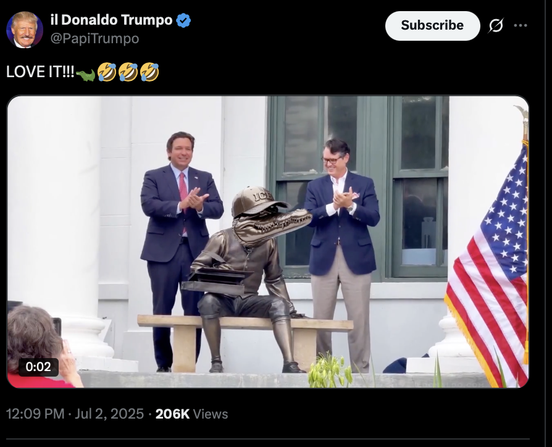This screenshot has height=447, width=552.
Task: Click the clapping man wearing glasses
Action: click(x=342, y=253)
